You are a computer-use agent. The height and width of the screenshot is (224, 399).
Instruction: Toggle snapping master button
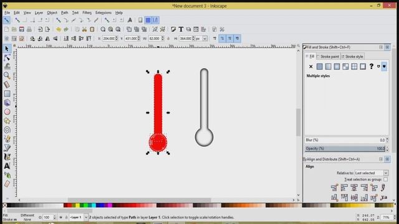click(x=7, y=20)
